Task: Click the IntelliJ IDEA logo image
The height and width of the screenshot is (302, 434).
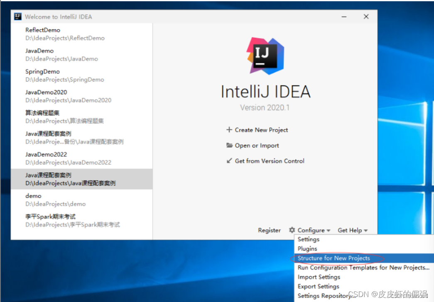Action: [x=265, y=56]
